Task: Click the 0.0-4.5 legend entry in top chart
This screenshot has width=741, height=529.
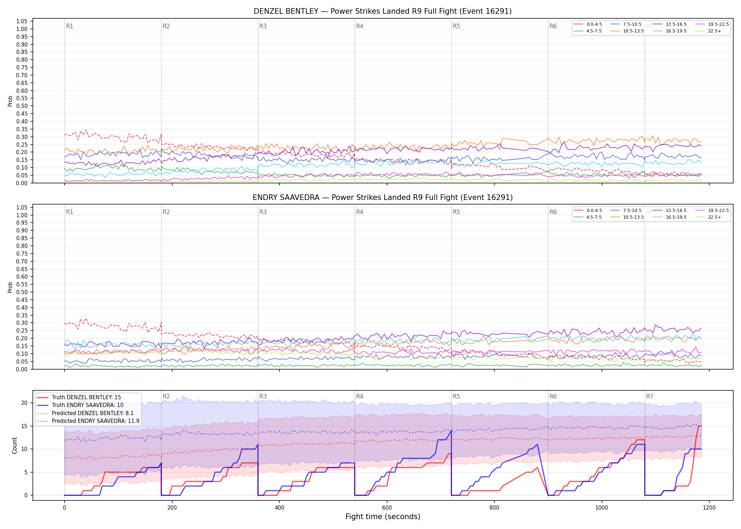Action: [x=588, y=24]
